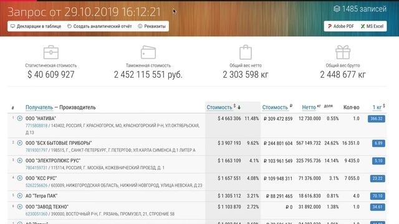Open INN link 7819301797
Image resolution: width=399 pixels, height=224 pixels.
click(36, 151)
